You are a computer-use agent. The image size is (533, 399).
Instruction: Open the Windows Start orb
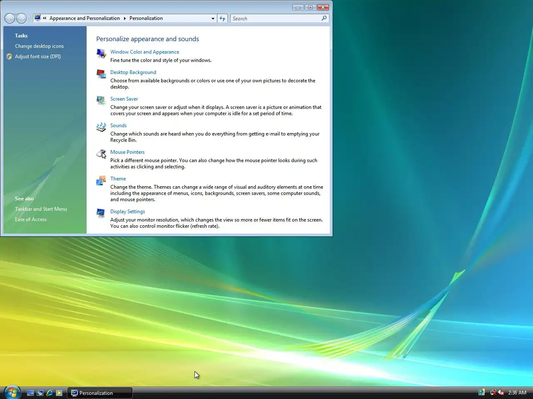tap(12, 392)
